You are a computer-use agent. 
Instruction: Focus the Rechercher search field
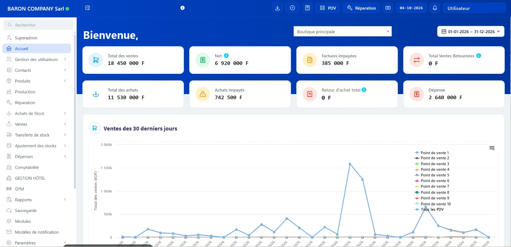tap(38, 25)
